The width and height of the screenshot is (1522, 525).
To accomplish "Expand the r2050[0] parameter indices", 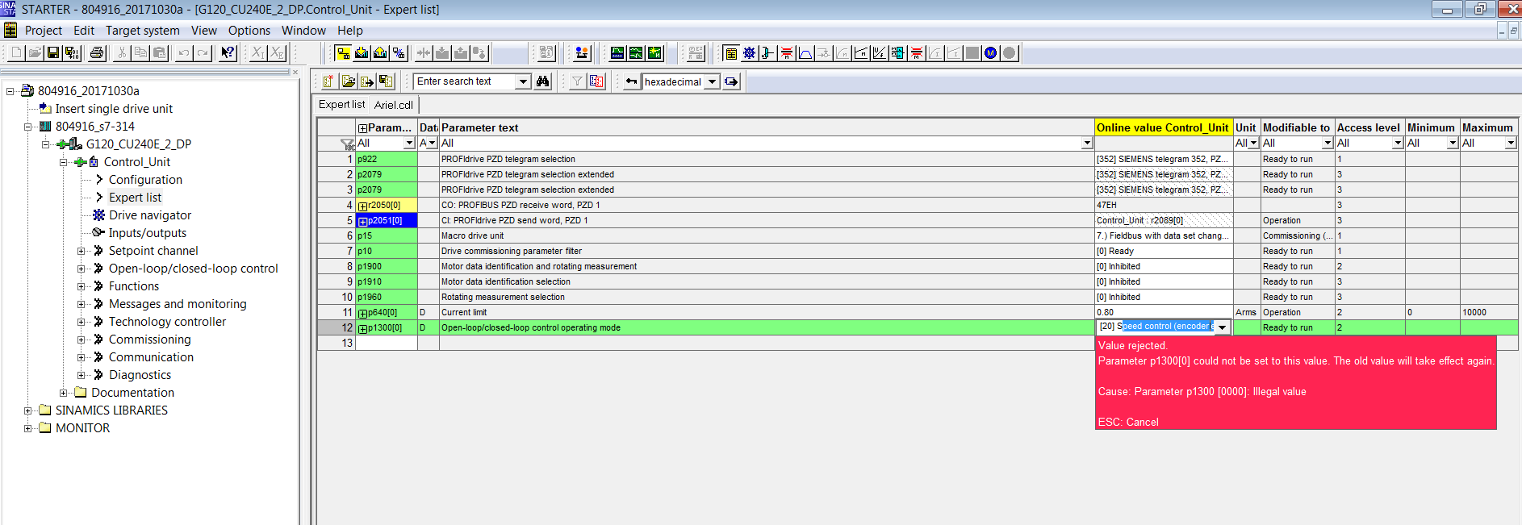I will (363, 206).
